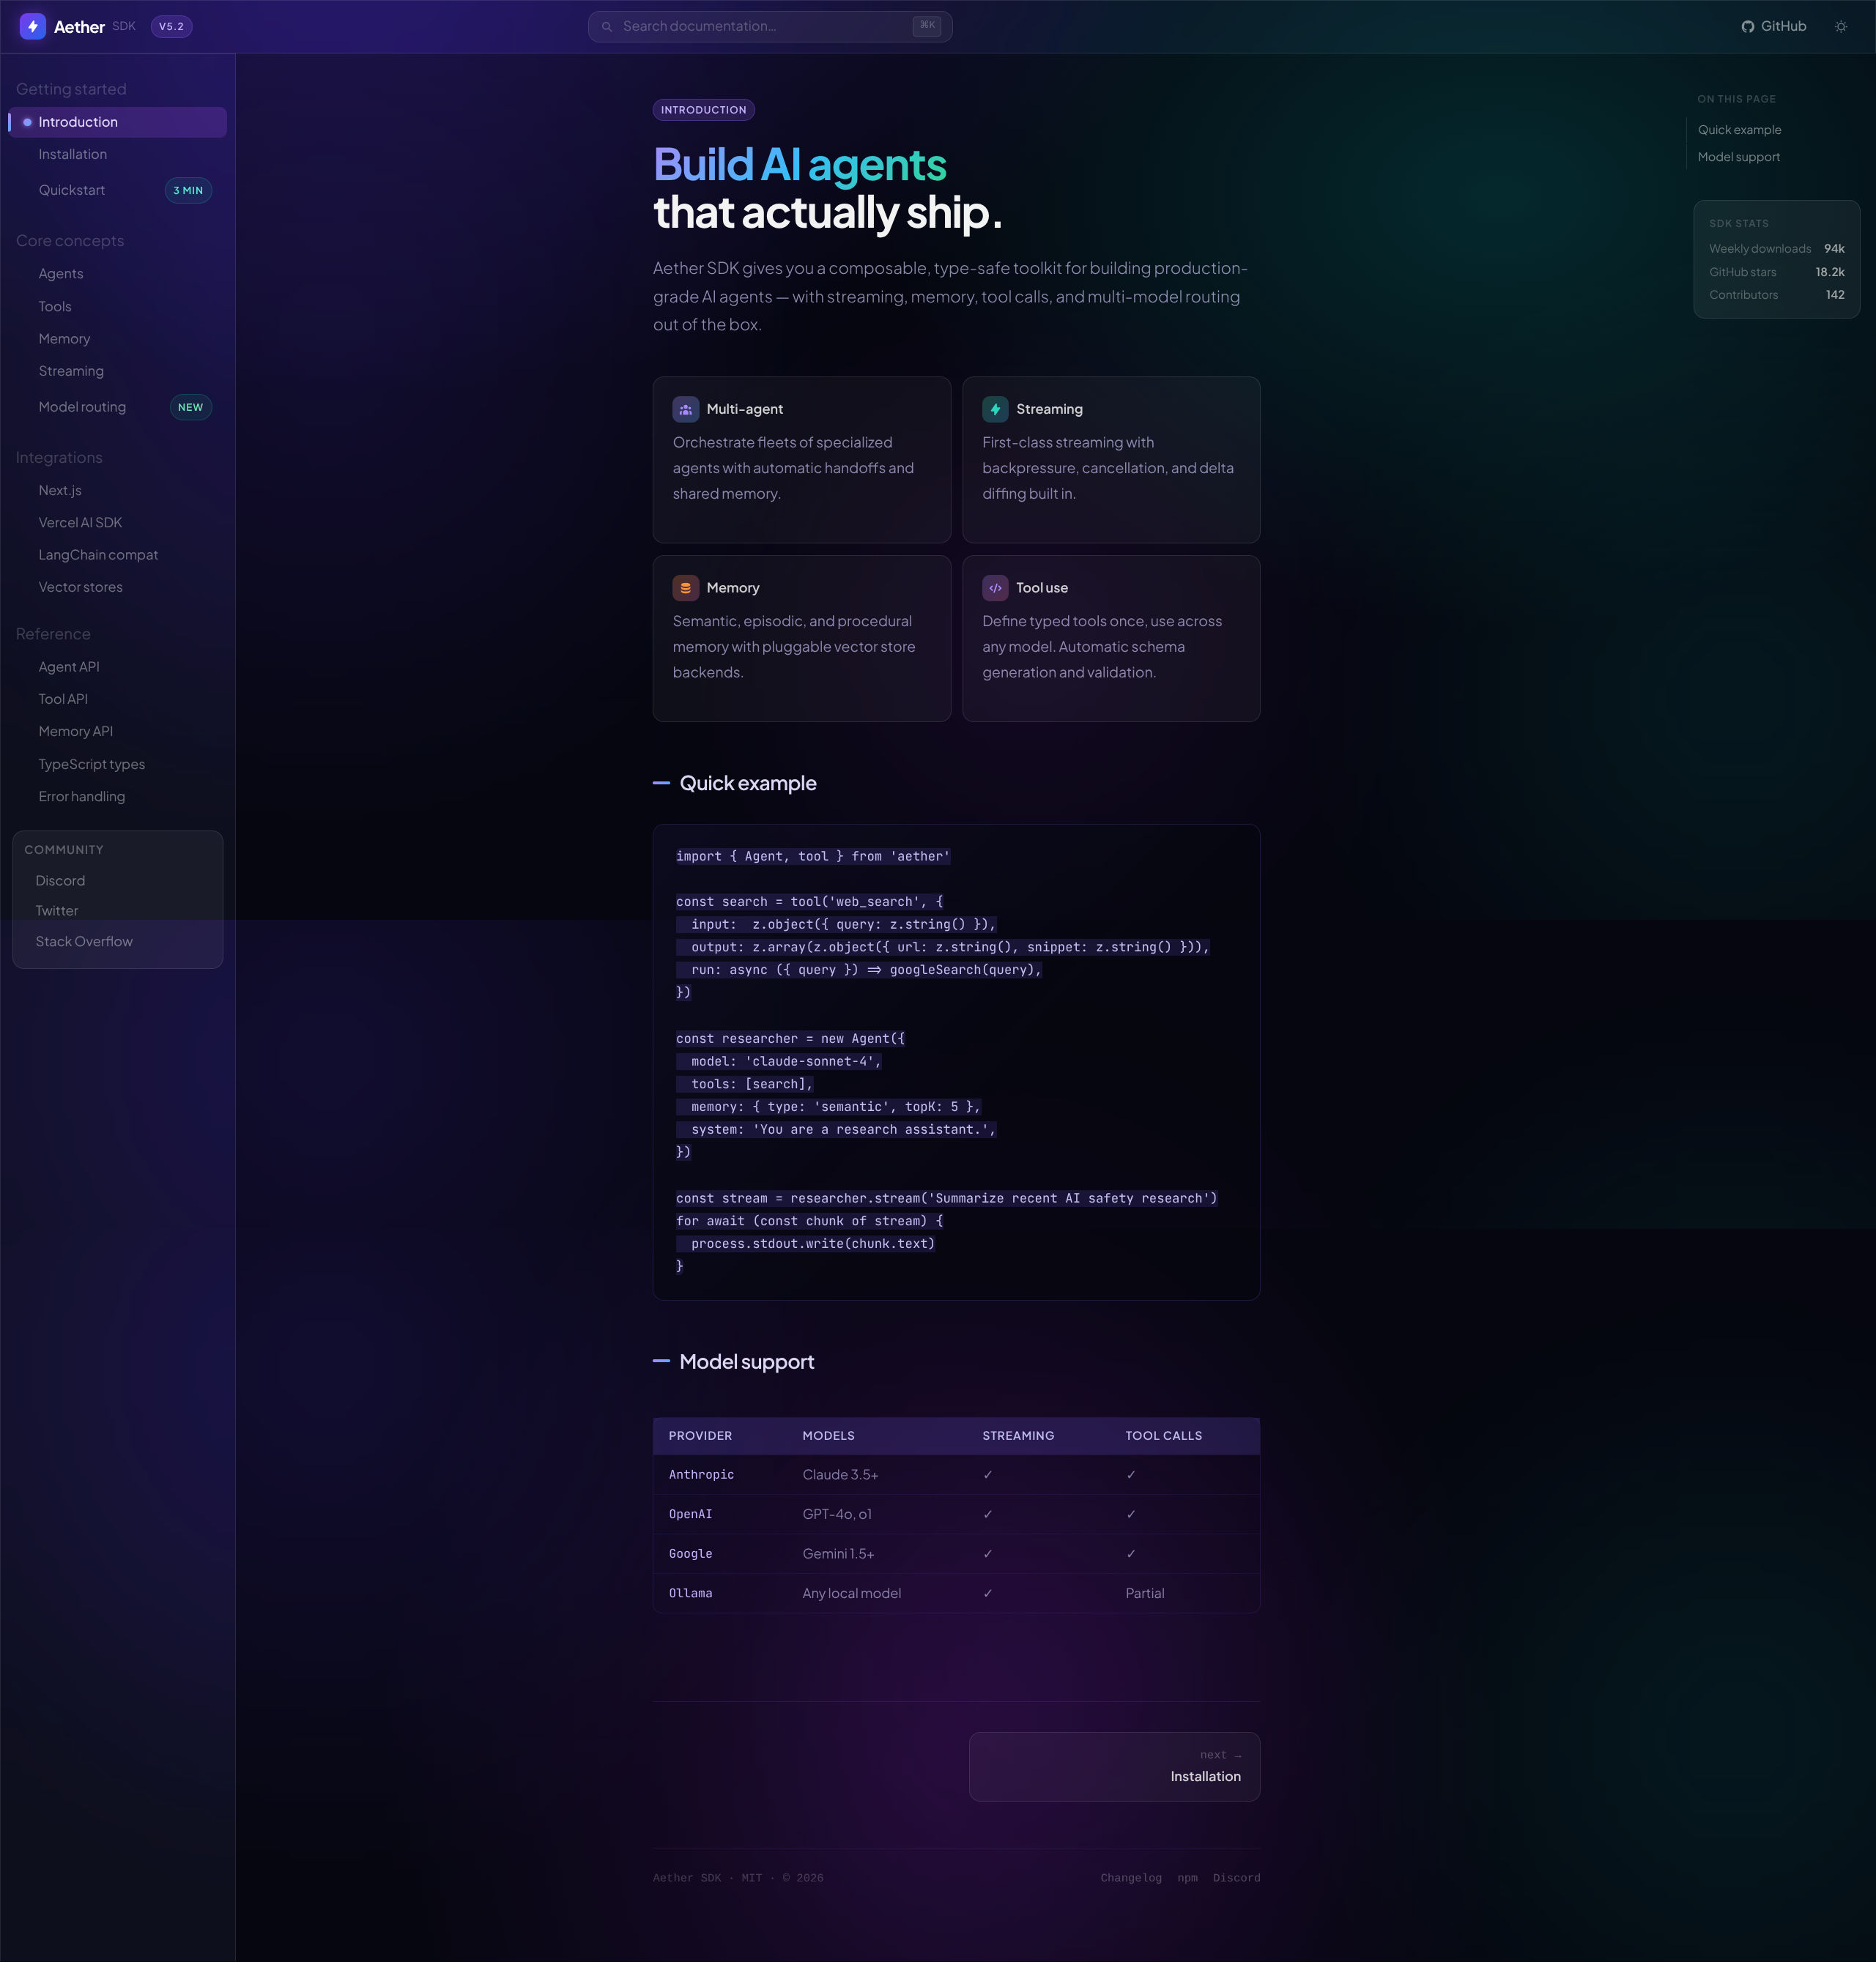Viewport: 1876px width, 1962px height.
Task: Click the GitHub octocat icon in header
Action: (1748, 27)
